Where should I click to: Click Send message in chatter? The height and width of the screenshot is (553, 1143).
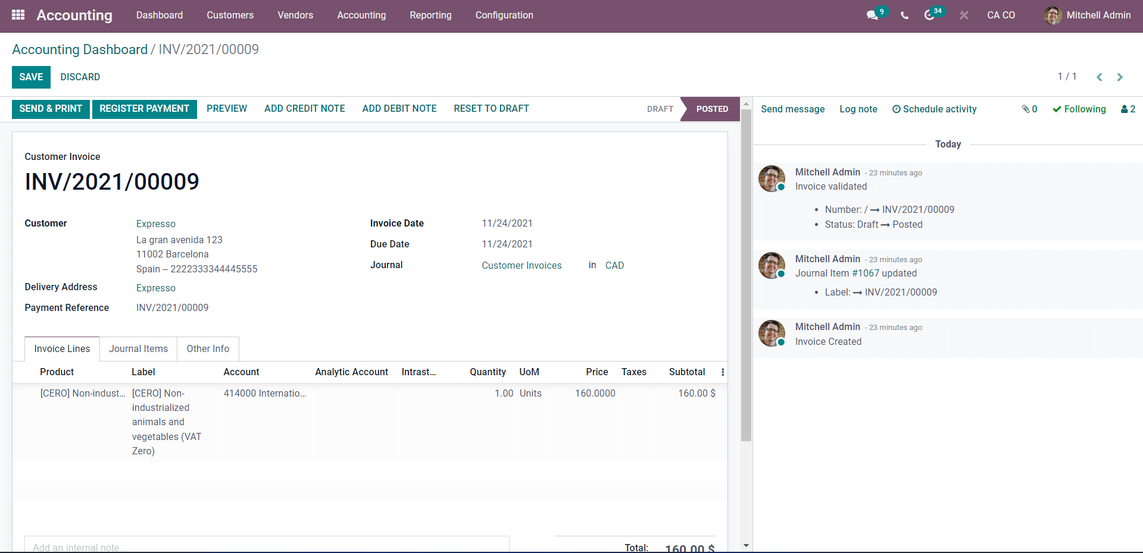[793, 109]
